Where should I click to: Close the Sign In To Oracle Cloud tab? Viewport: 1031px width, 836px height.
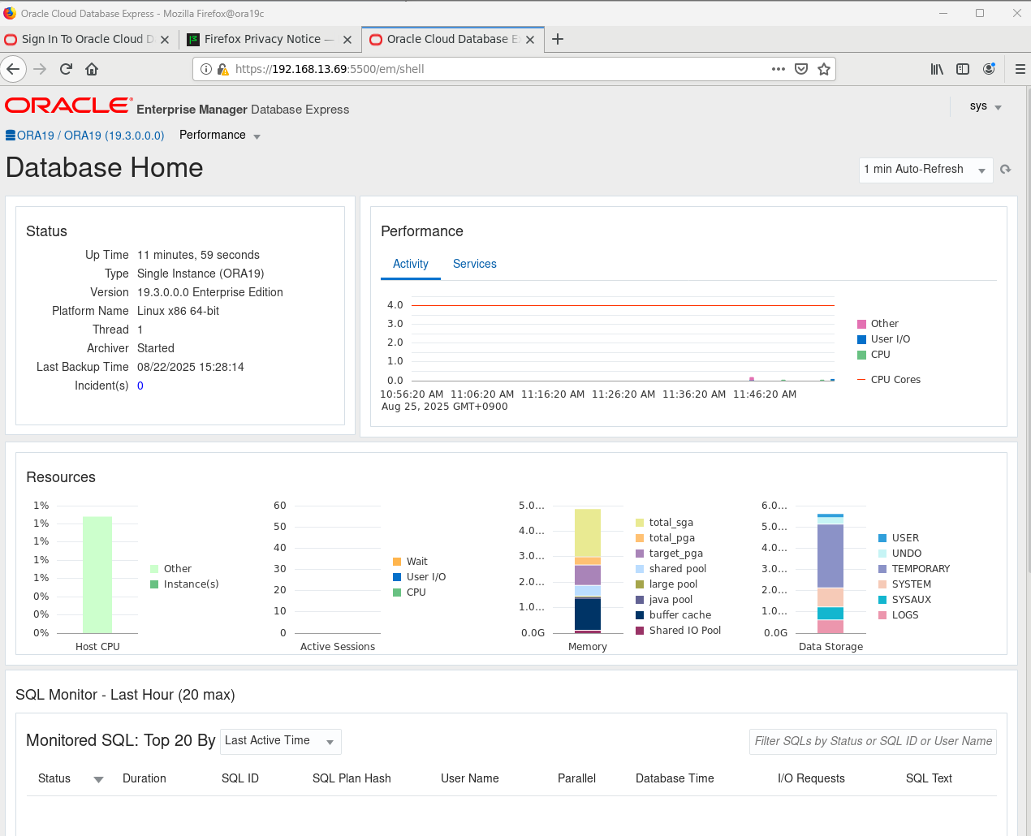point(165,39)
